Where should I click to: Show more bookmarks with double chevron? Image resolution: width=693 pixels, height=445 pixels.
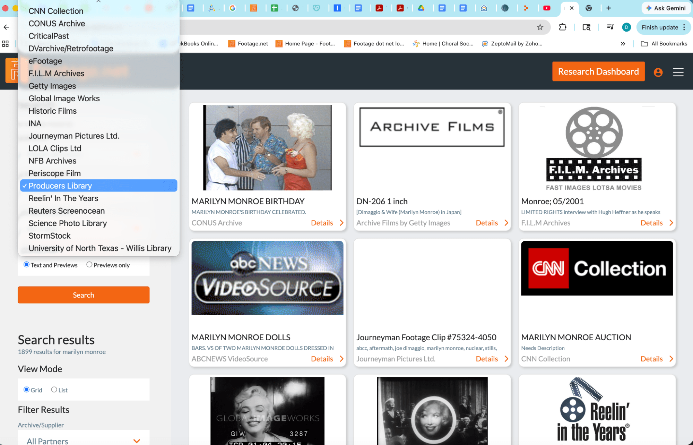coord(623,44)
